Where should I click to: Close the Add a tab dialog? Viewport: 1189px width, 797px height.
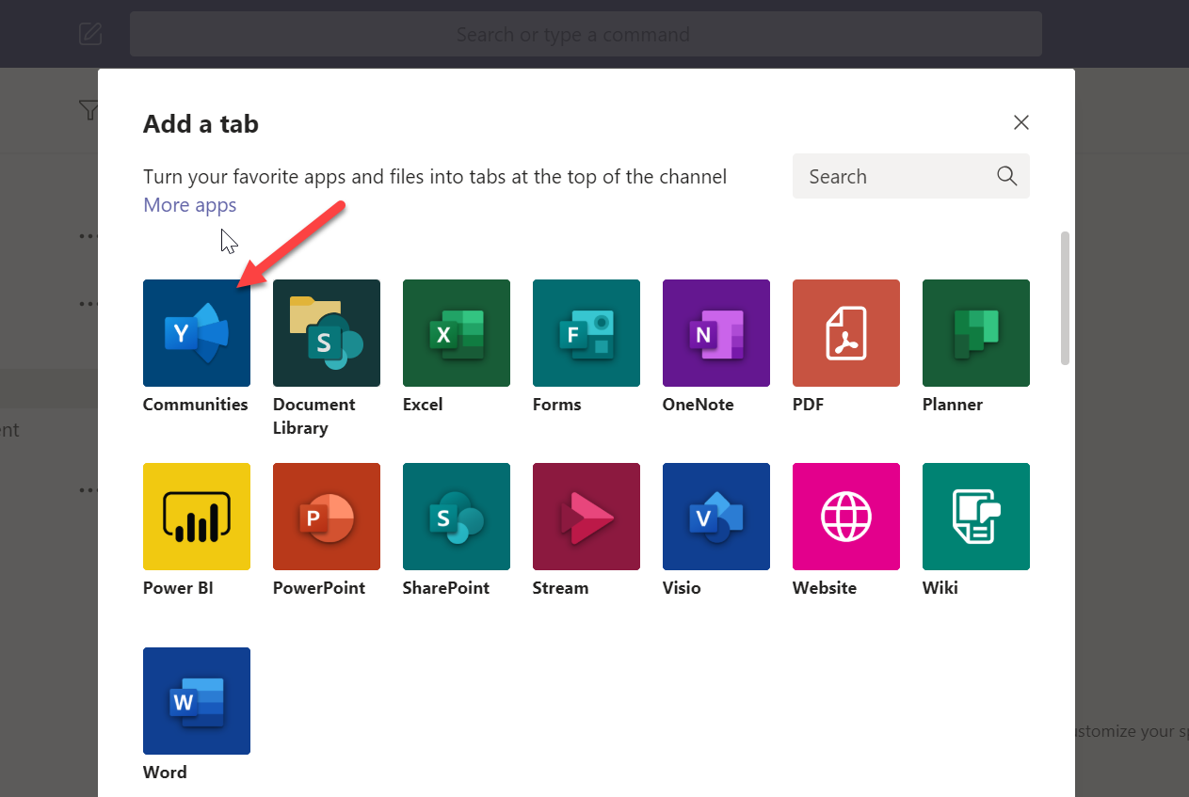coord(1020,122)
